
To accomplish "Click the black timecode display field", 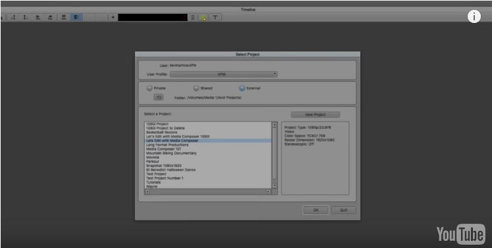I will point(153,18).
